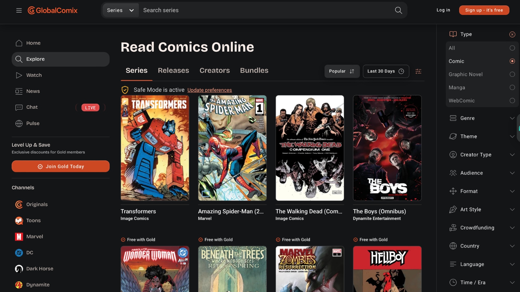520x292 pixels.
Task: Go to Explore in sidebar
Action: [x=60, y=59]
